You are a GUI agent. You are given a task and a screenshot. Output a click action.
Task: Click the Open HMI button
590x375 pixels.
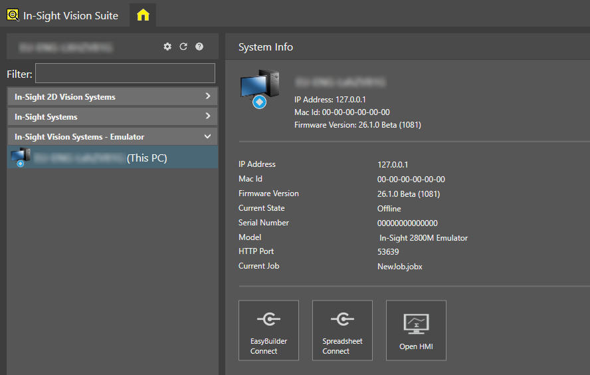click(416, 330)
